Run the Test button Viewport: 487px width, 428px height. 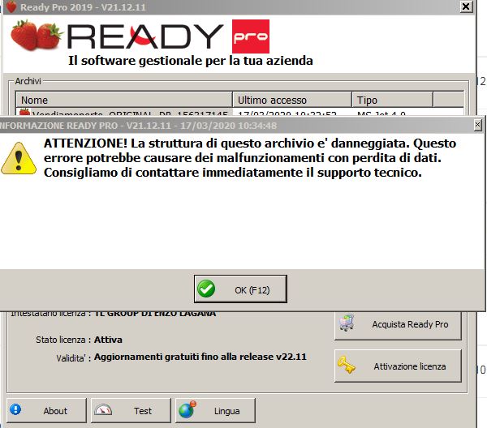(x=131, y=411)
